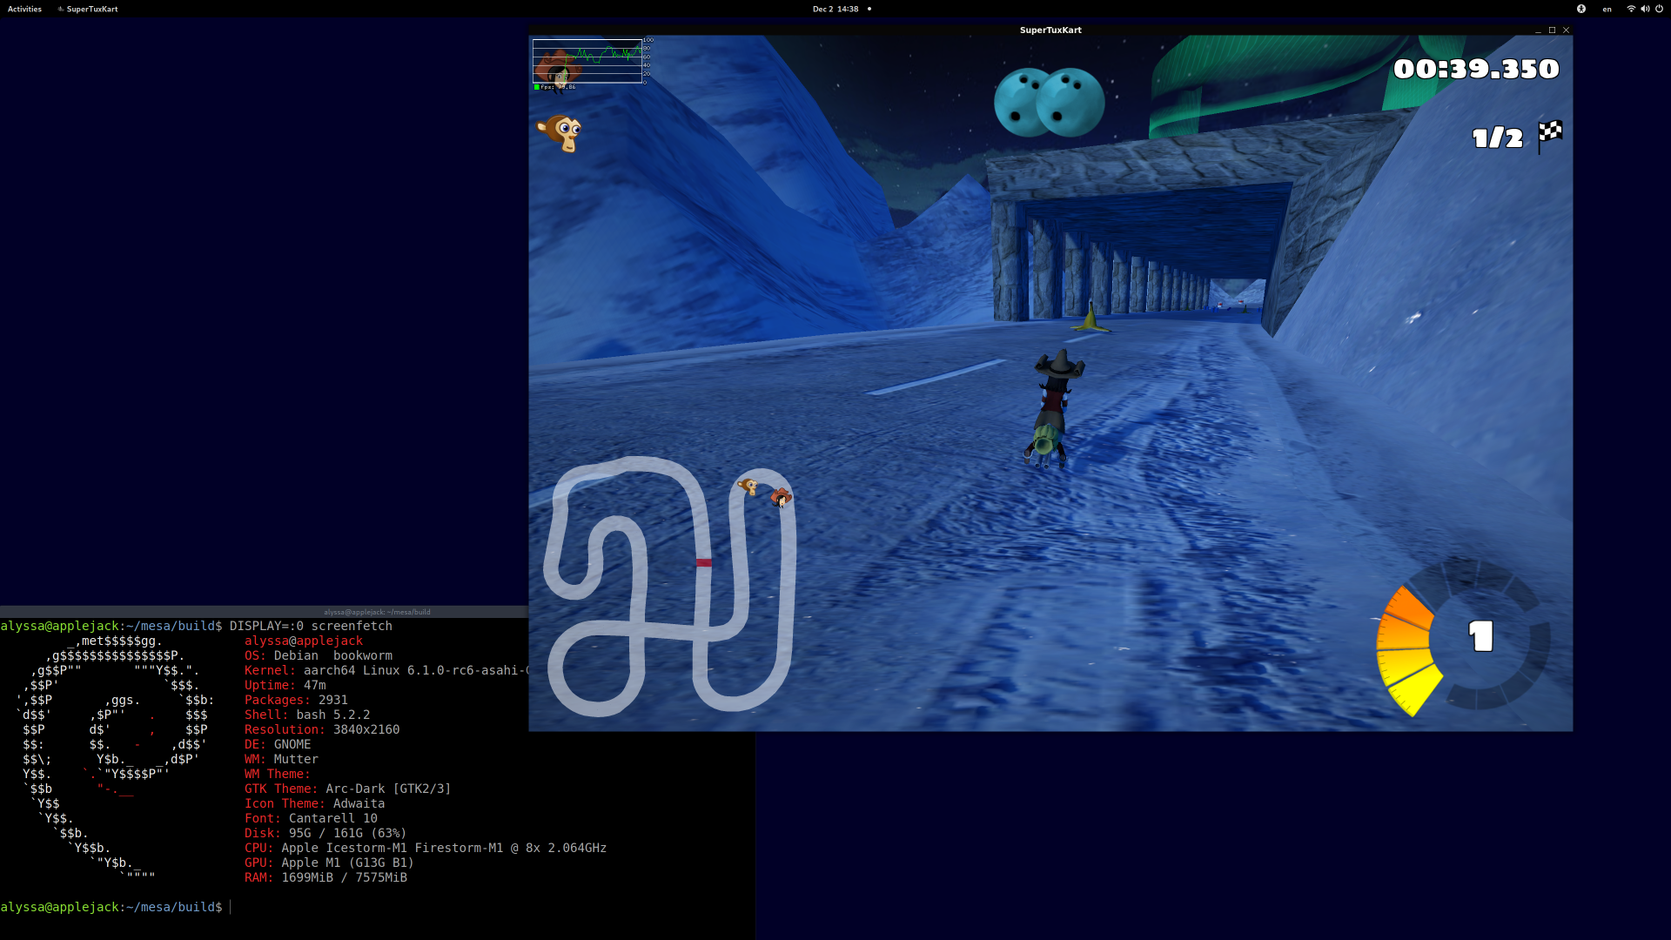This screenshot has height=940, width=1671.
Task: Click the volume speaker icon
Action: coord(1644,9)
